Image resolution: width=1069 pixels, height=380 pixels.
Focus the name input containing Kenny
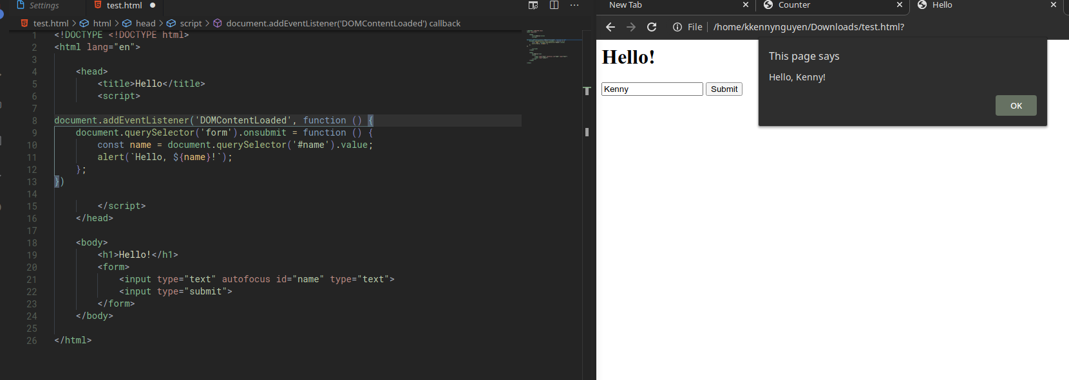(652, 89)
